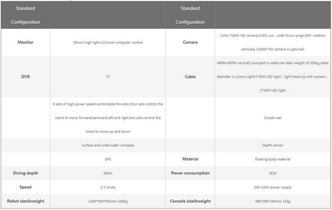Click the 480*380*240mm 15kg console value
This screenshot has height=210, width=332.
point(272,201)
